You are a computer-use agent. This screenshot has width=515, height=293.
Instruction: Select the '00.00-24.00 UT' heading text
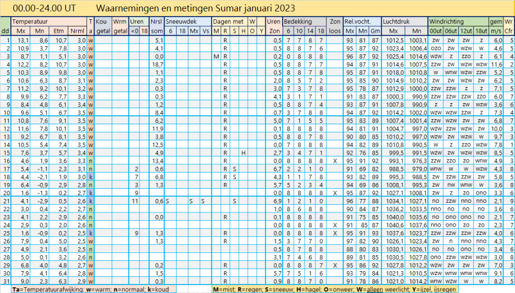pyautogui.click(x=45, y=8)
